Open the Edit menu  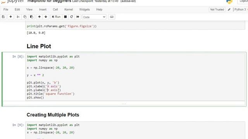coord(17,9)
